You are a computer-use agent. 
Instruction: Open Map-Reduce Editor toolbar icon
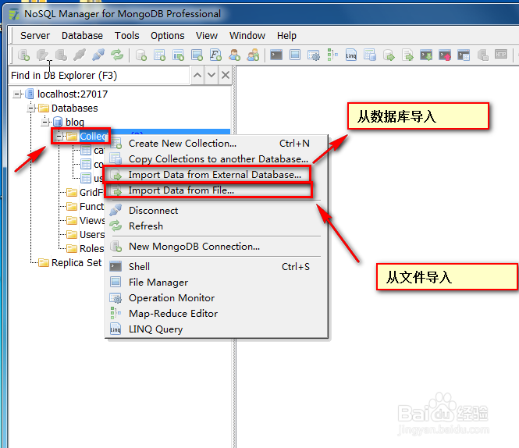pyautogui.click(x=332, y=55)
